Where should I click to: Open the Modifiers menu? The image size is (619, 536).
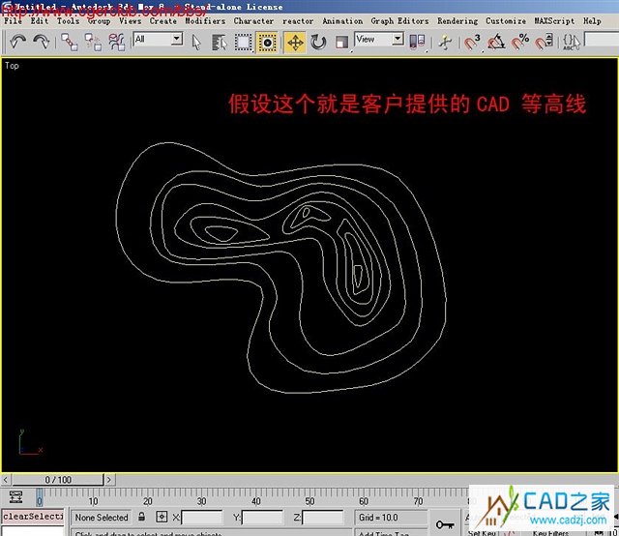[x=204, y=20]
